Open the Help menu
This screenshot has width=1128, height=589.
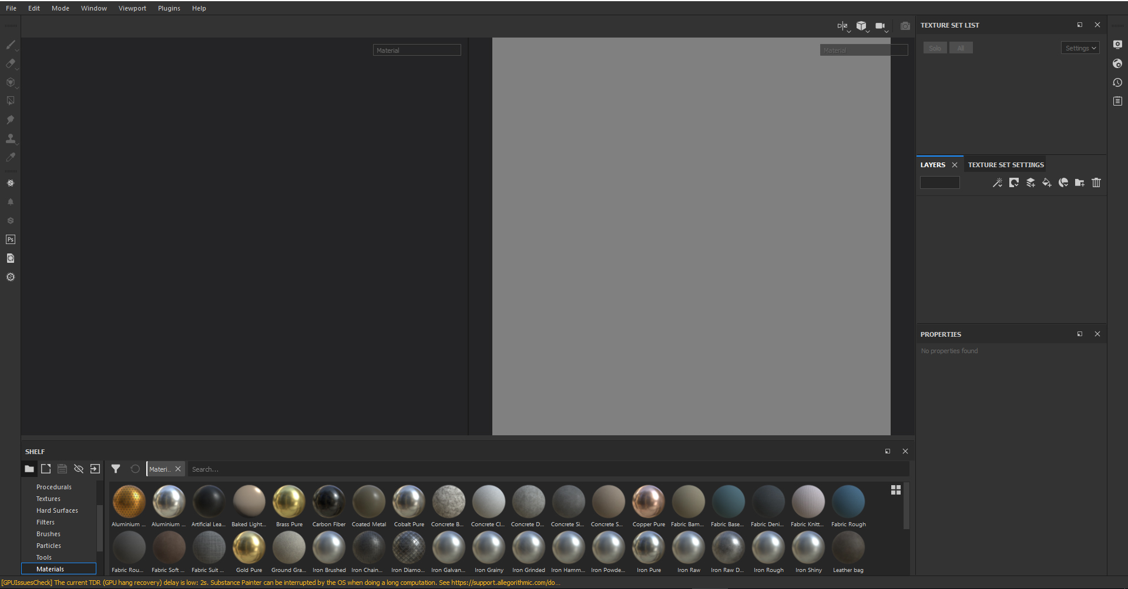(x=199, y=8)
